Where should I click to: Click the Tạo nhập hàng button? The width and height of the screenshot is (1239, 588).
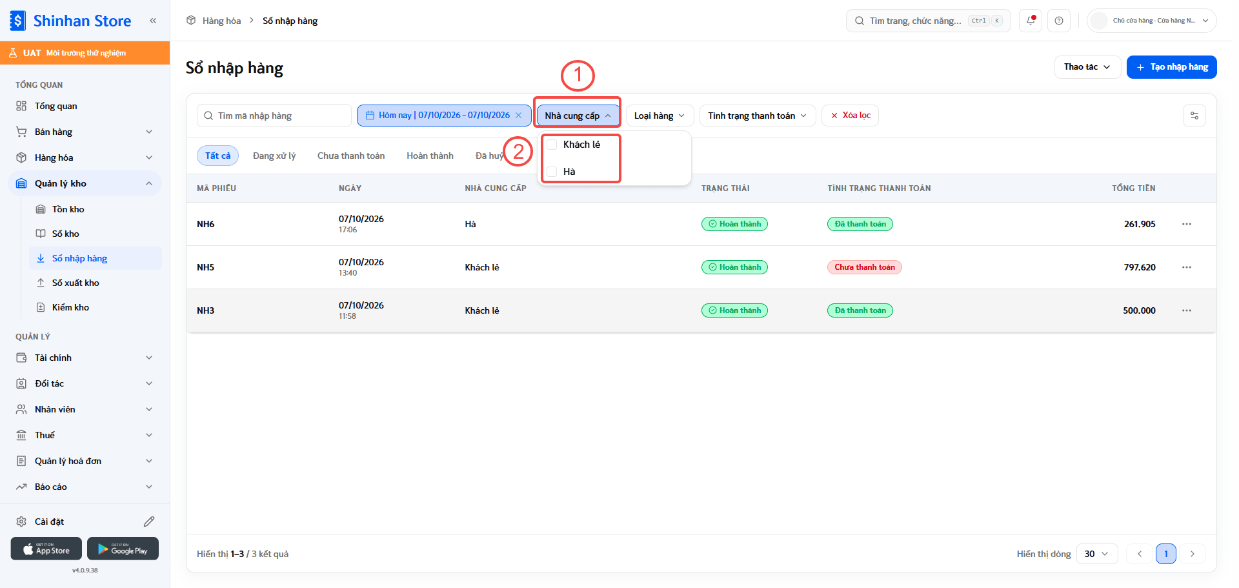coord(1172,67)
